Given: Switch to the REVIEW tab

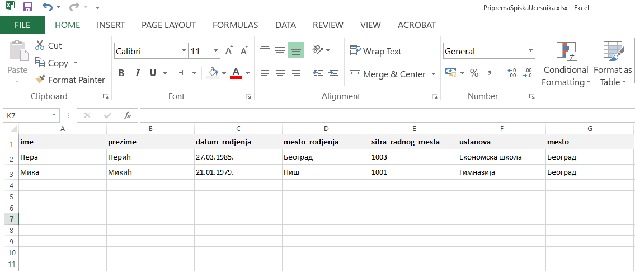Looking at the screenshot, I should pos(328,25).
